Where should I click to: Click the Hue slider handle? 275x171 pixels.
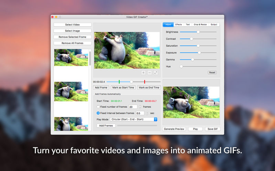click(181, 66)
